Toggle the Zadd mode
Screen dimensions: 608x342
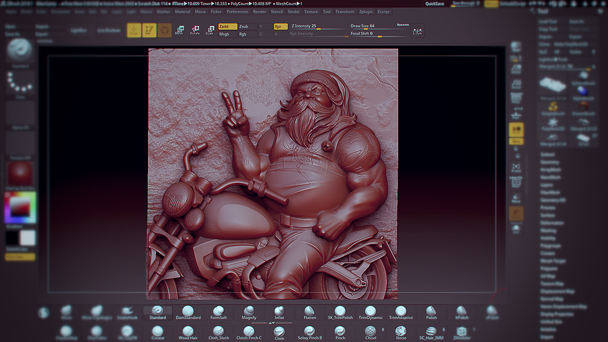tap(227, 26)
